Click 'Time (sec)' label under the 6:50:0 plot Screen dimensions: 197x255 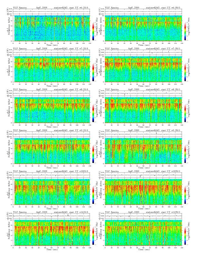144,45
